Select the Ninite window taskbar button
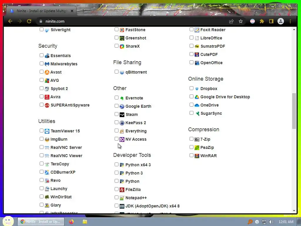This screenshot has height=226, width=301. [x=41, y=222]
